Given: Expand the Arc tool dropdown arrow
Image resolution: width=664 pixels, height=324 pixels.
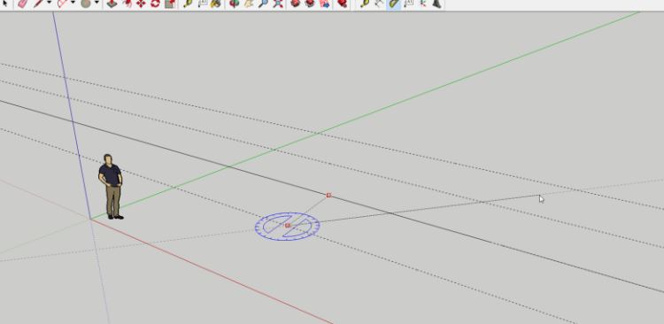Looking at the screenshot, I should [x=73, y=4].
